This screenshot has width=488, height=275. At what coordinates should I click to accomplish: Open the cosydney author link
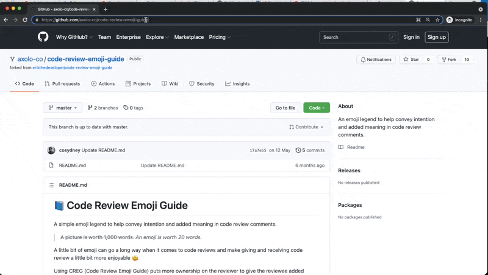coord(70,150)
